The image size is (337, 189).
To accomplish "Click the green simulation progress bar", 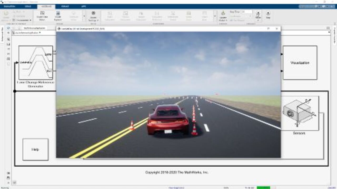I will tap(263, 188).
